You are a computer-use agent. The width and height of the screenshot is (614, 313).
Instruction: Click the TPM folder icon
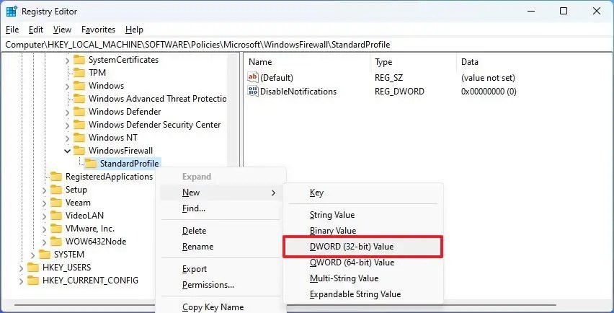click(79, 73)
